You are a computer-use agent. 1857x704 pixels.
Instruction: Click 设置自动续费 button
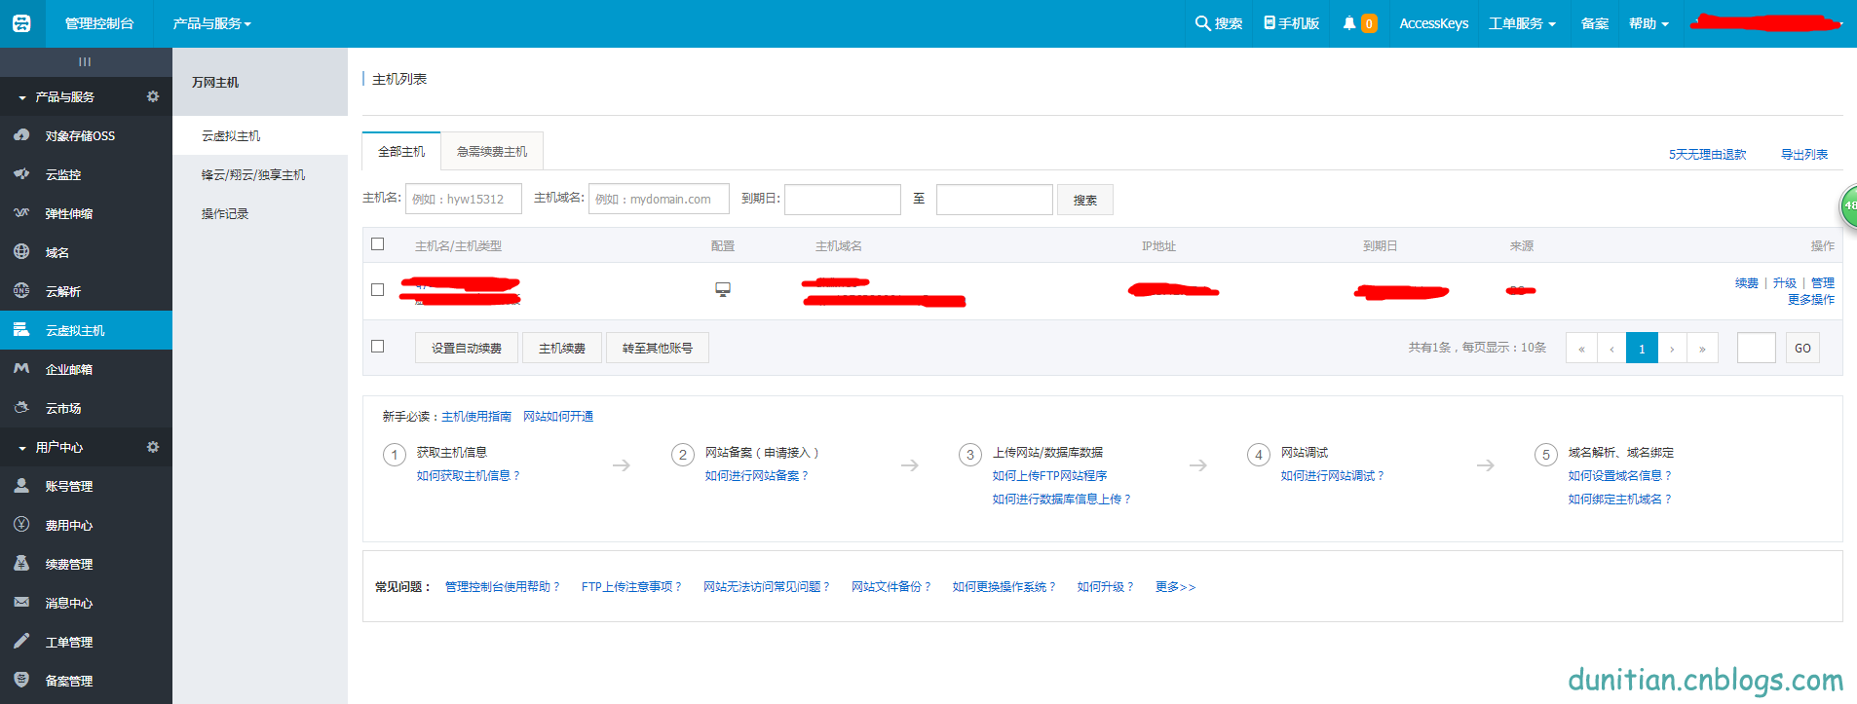pyautogui.click(x=467, y=348)
